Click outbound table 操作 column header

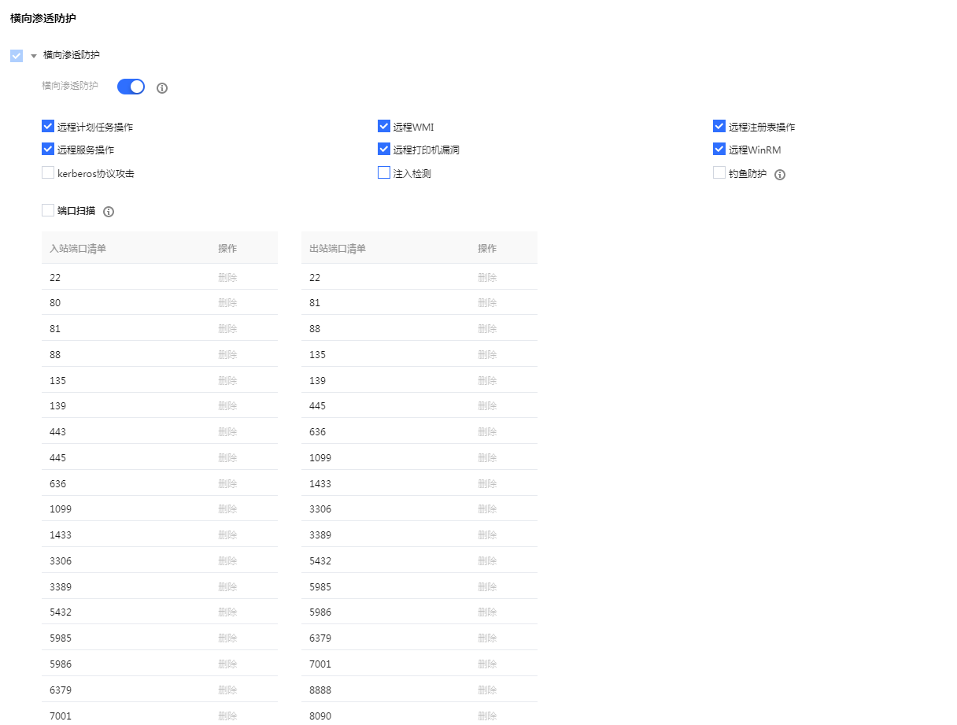487,249
